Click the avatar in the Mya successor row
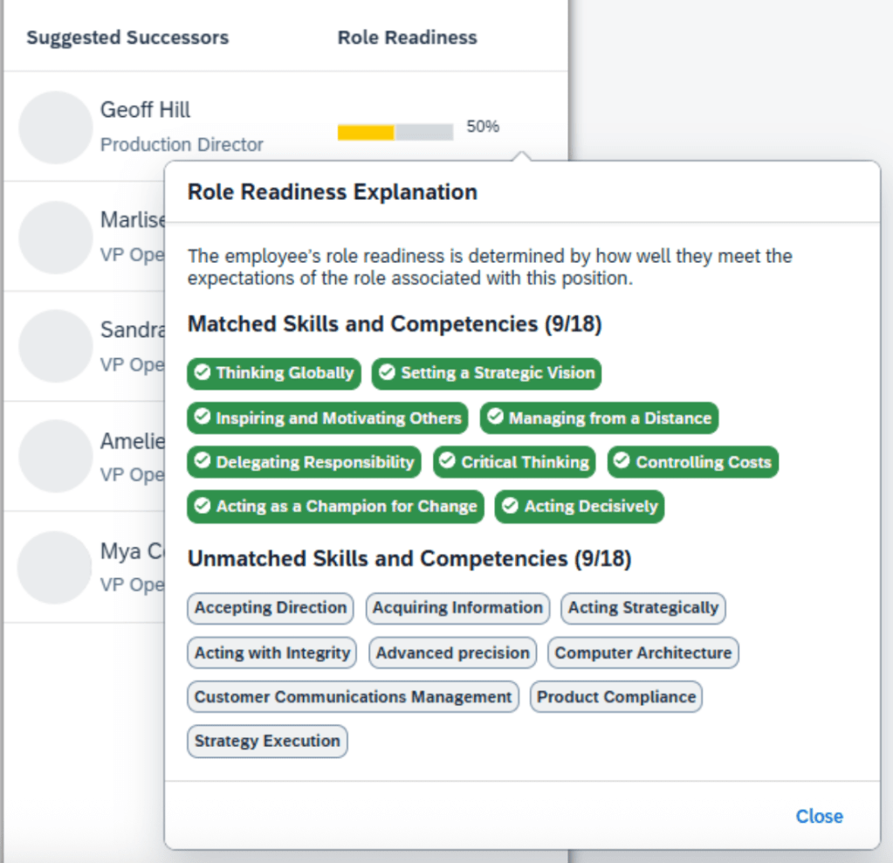The image size is (893, 863). tap(54, 568)
